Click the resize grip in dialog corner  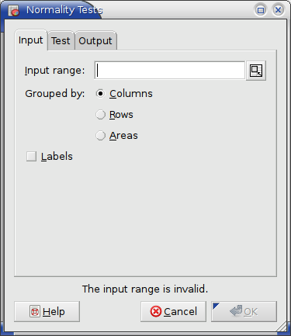coord(282,327)
